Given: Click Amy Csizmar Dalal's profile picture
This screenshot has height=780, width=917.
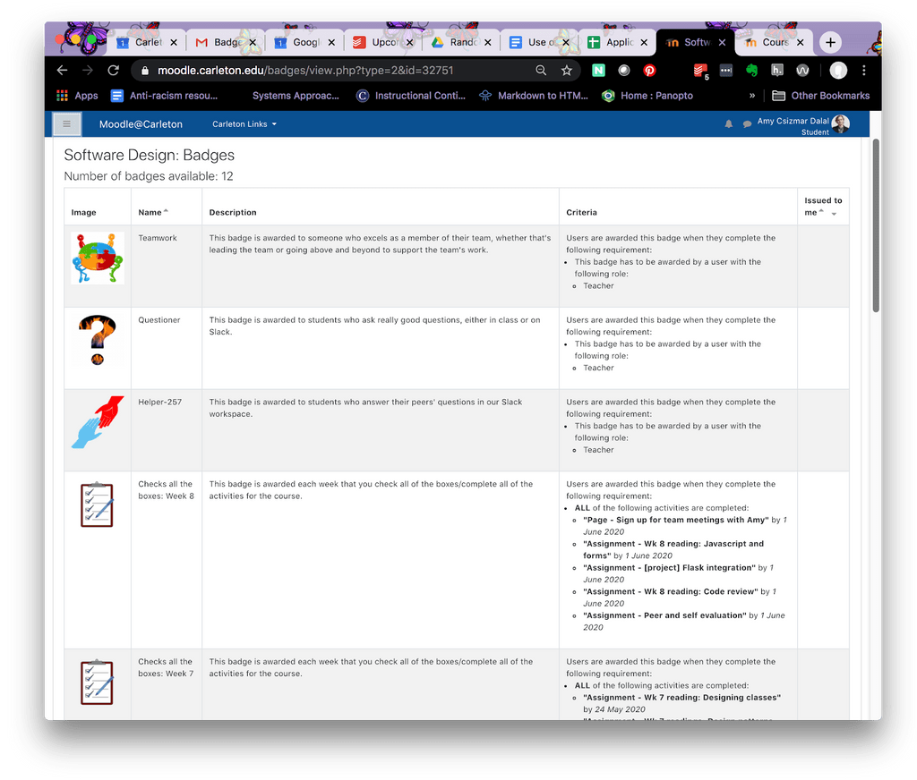Looking at the screenshot, I should (840, 123).
